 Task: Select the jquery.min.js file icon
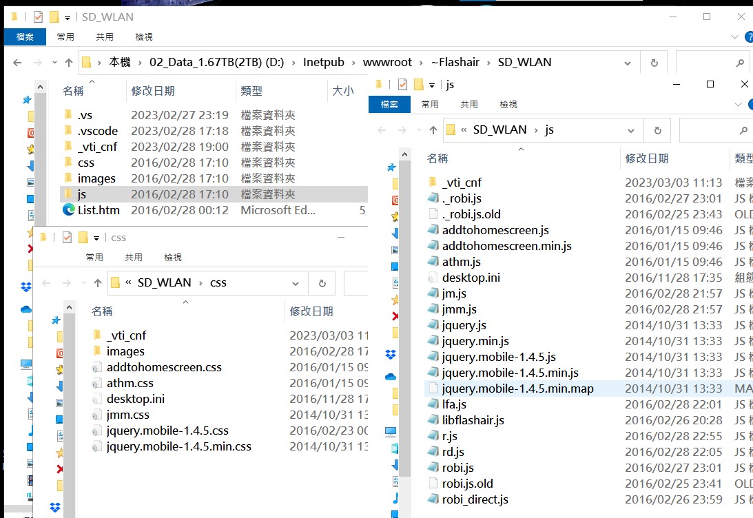click(x=433, y=341)
